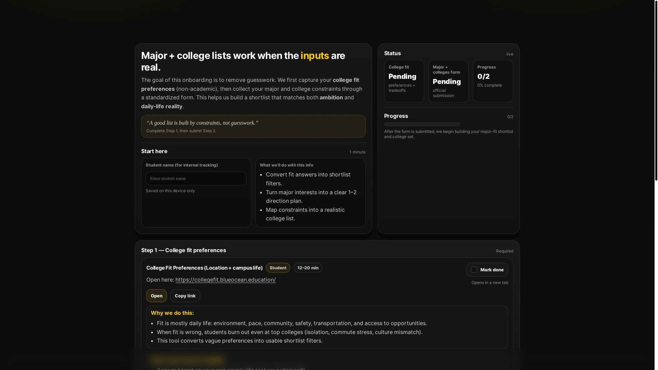
Task: Click the page's vertical scrollbar
Action: coord(656,91)
